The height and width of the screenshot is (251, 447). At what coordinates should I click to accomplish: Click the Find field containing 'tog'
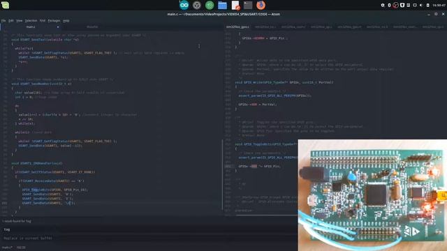coord(149,229)
